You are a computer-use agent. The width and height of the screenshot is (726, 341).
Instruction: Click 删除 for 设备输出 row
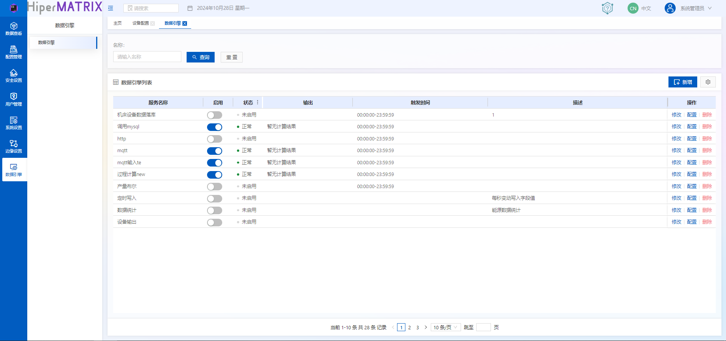click(x=707, y=222)
